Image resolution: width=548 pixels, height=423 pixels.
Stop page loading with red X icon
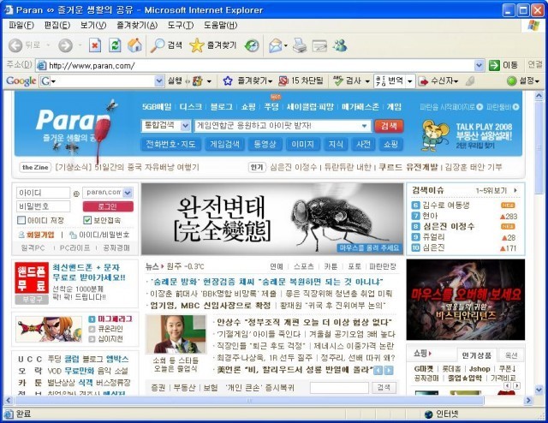pos(95,45)
